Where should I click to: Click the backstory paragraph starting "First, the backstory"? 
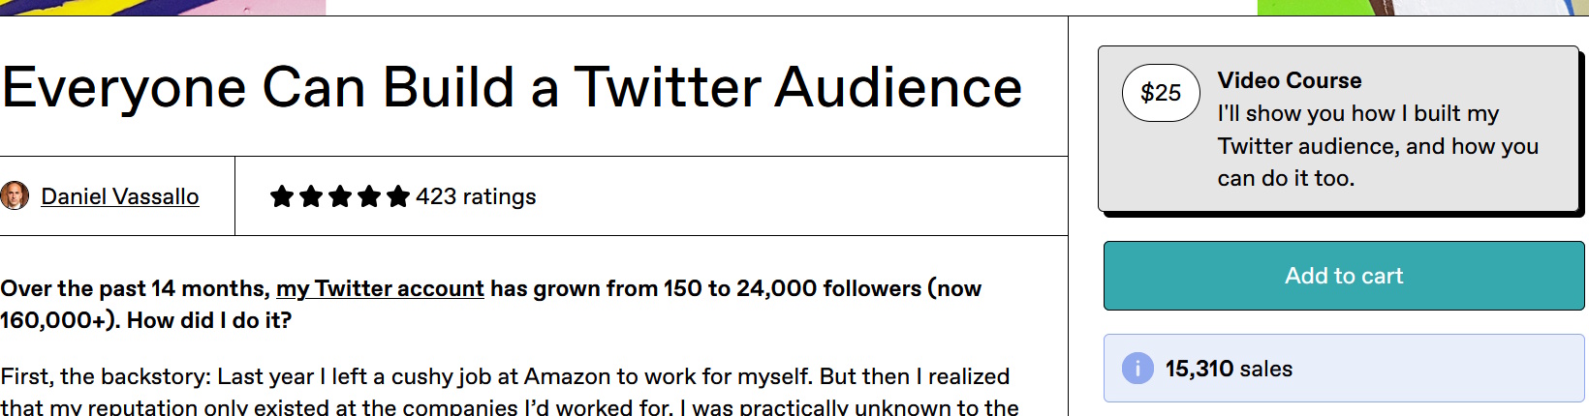pos(505,376)
